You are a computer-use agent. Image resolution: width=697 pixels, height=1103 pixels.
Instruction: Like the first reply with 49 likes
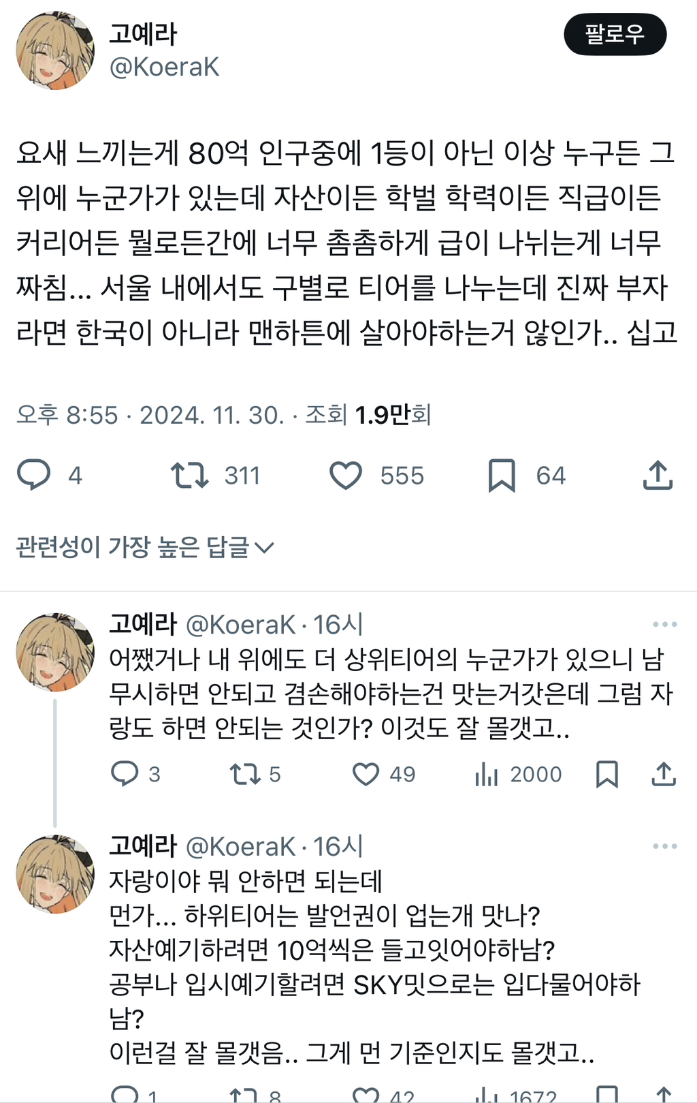tap(366, 774)
